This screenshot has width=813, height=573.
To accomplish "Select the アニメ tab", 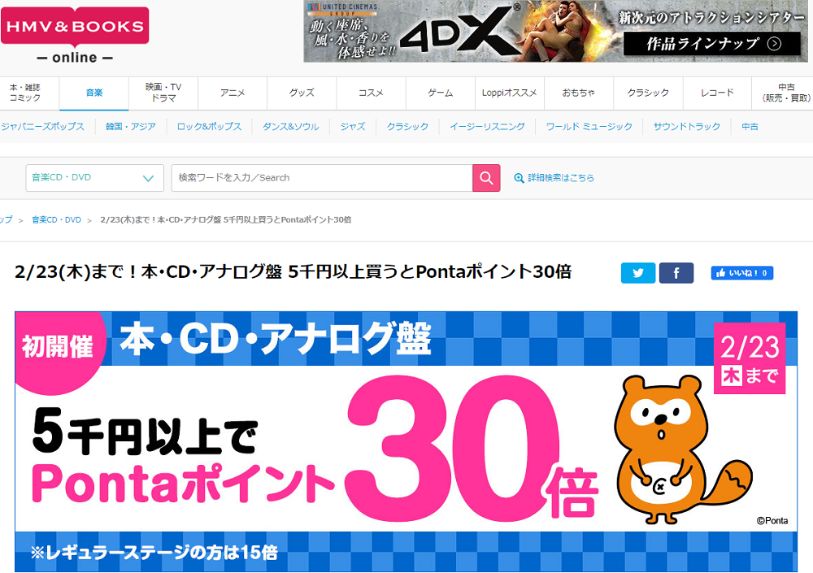I will pos(233,93).
